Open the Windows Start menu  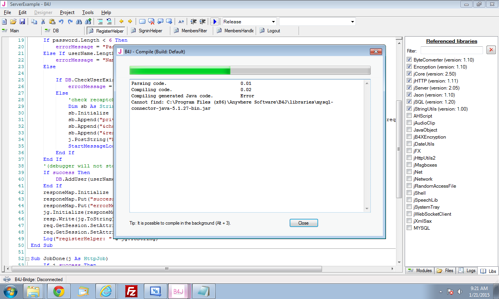[x=10, y=291]
